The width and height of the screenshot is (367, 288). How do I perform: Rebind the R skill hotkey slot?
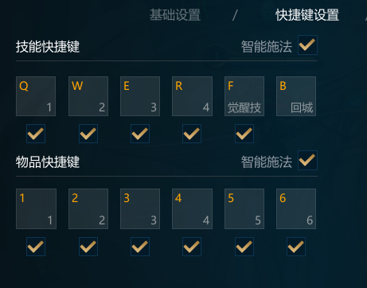(192, 96)
